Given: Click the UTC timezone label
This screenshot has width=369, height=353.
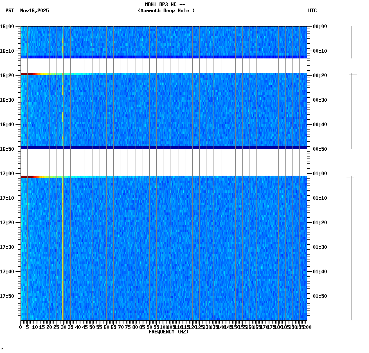Looking at the screenshot, I should pos(313,11).
